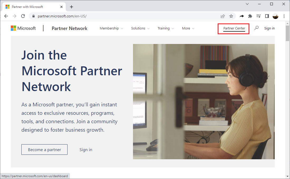Click the page vertical scrollbar thumb
The width and height of the screenshot is (290, 179).
pyautogui.click(x=287, y=33)
